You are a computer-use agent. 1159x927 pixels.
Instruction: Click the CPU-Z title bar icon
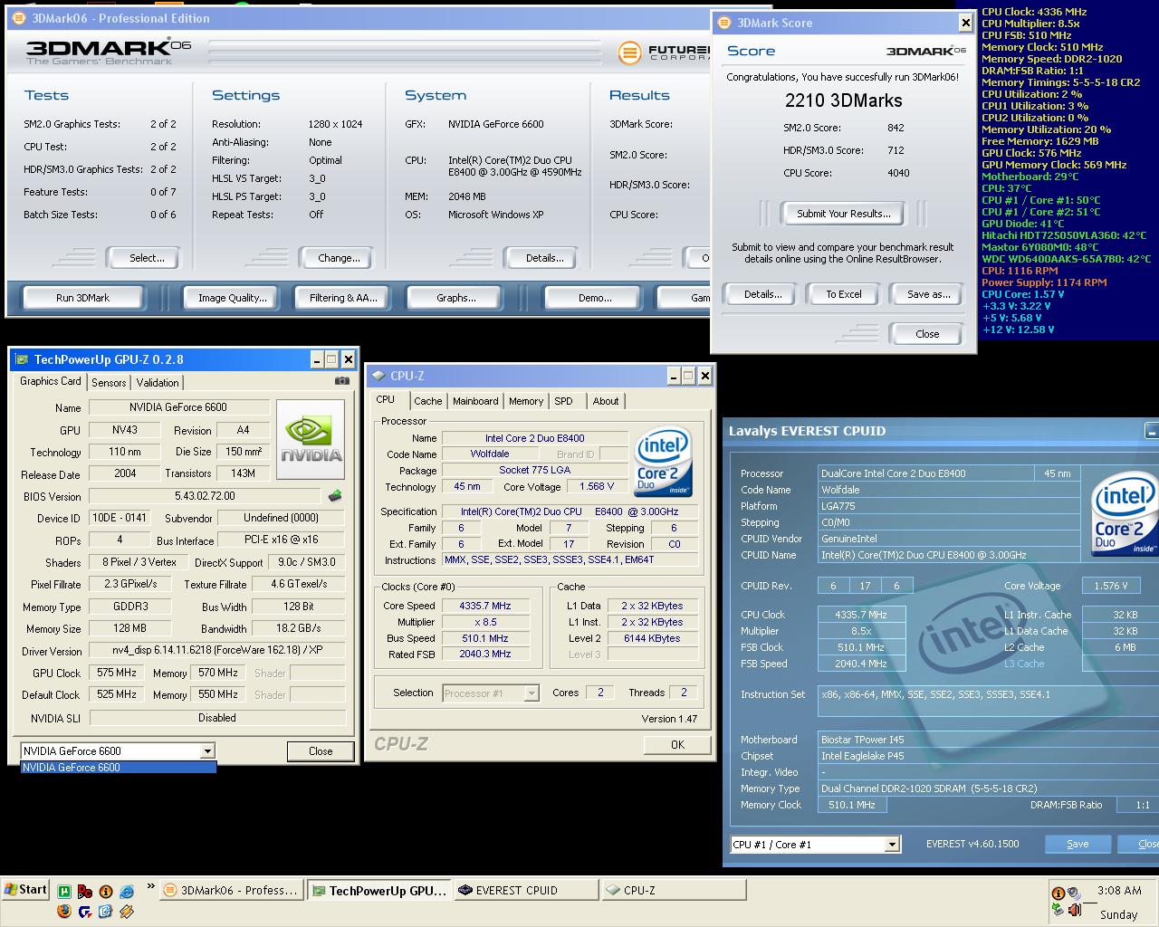tap(378, 376)
